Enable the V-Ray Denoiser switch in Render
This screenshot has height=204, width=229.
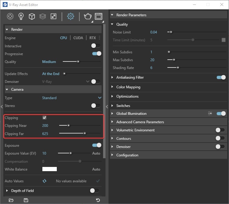pos(96,81)
